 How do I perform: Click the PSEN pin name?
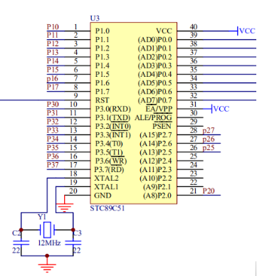162,126
